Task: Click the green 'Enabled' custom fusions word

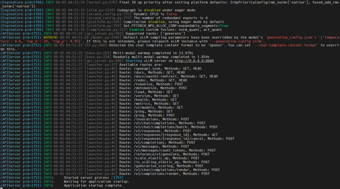Action: [136, 30]
